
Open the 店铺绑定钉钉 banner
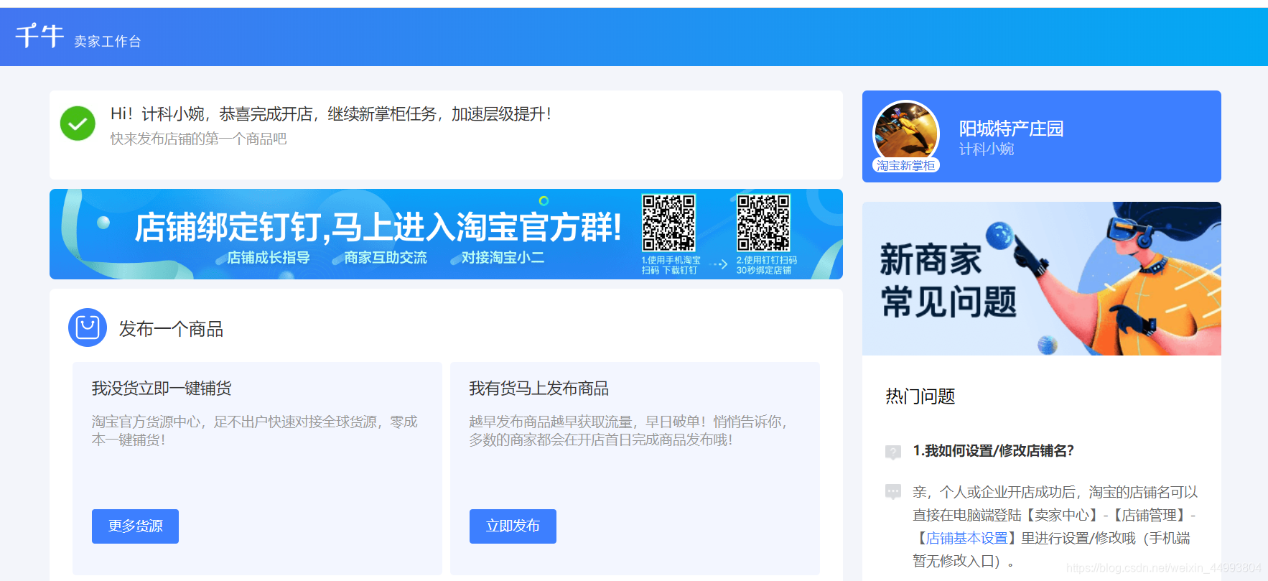pyautogui.click(x=446, y=234)
